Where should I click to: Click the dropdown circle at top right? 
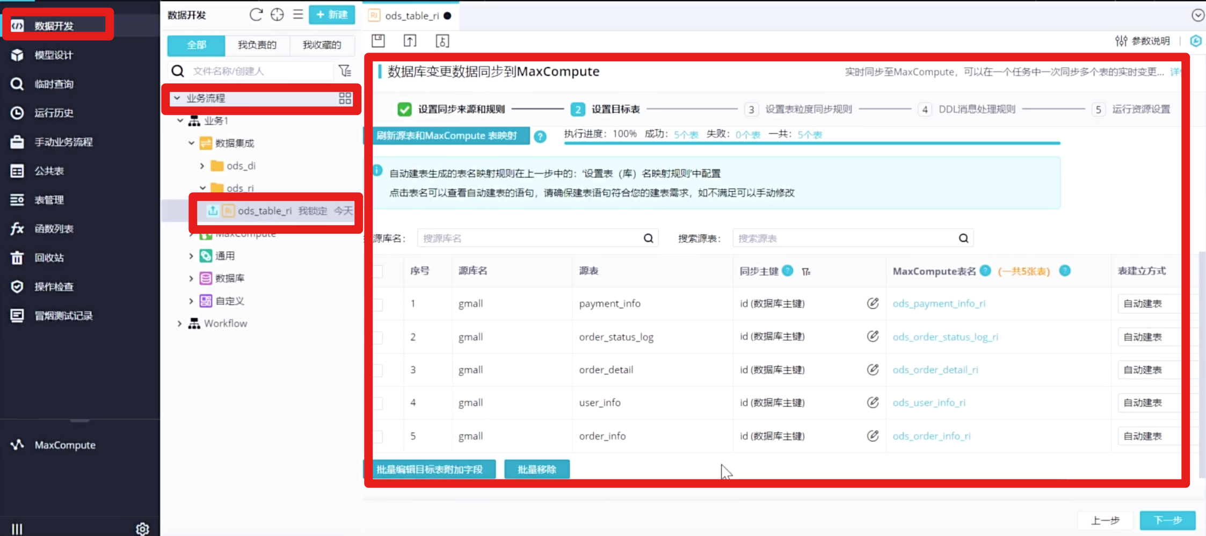point(1198,15)
